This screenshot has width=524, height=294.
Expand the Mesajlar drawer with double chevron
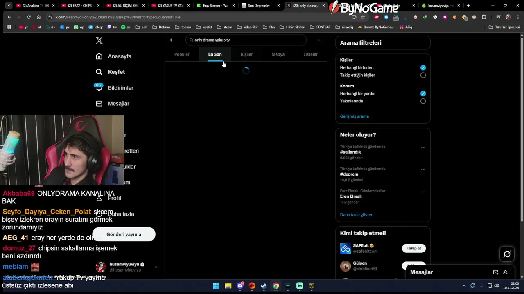(x=505, y=272)
